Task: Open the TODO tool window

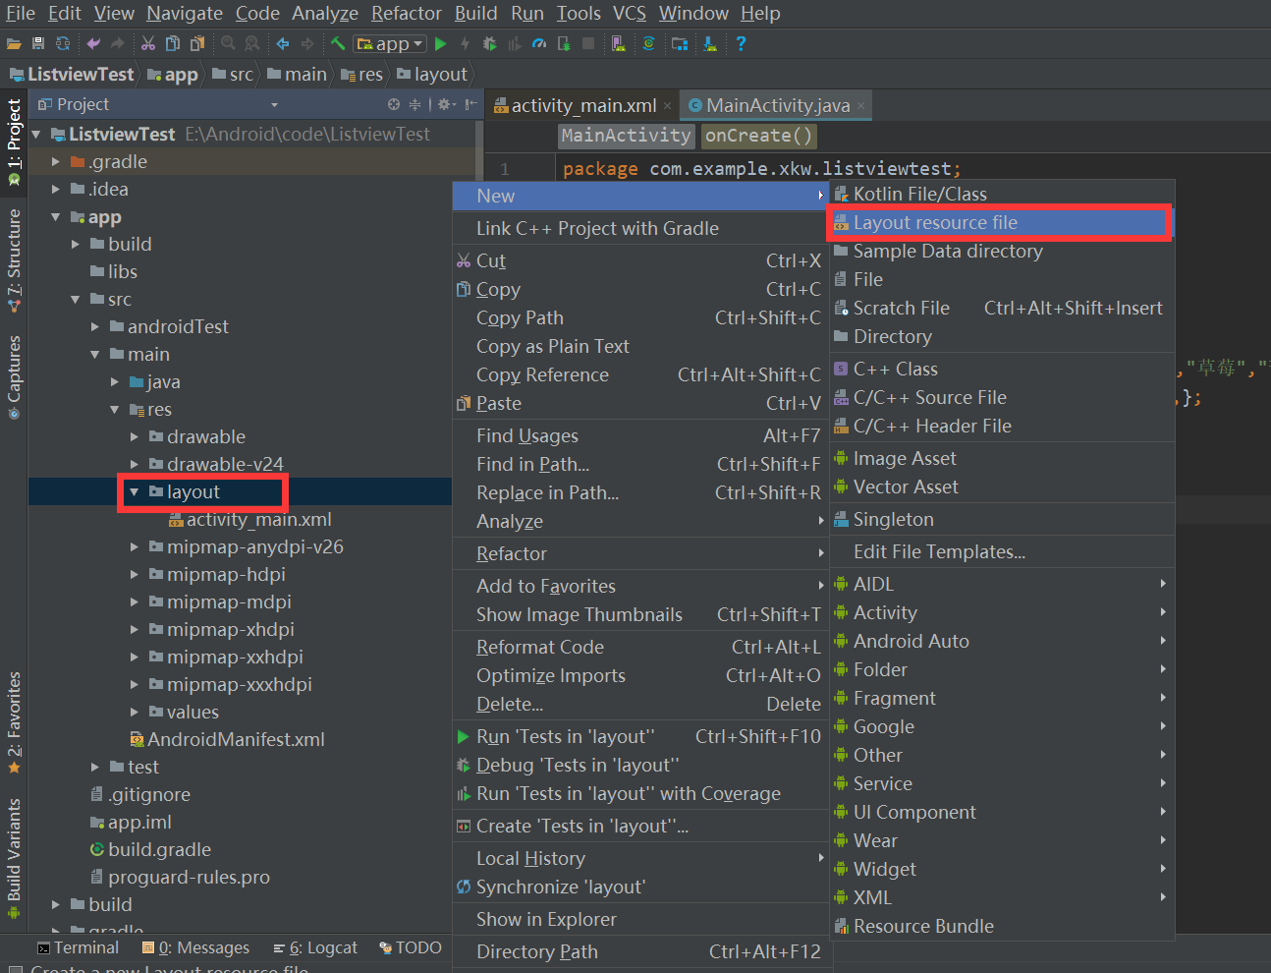Action: [x=411, y=947]
